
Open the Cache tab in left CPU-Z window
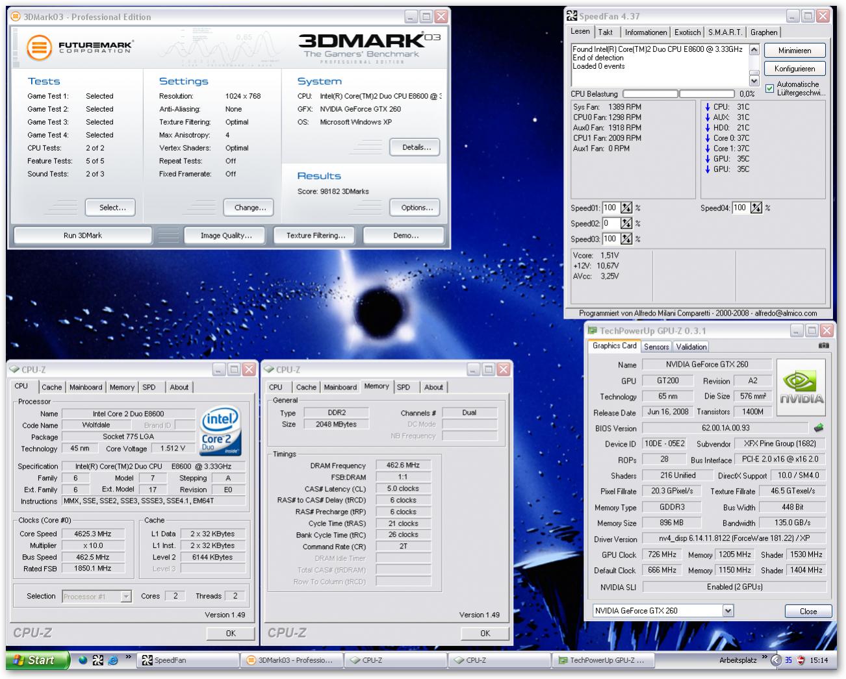52,387
